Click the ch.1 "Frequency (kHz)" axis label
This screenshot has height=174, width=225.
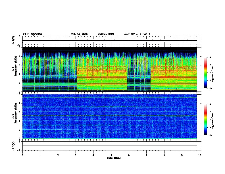pos(16,66)
